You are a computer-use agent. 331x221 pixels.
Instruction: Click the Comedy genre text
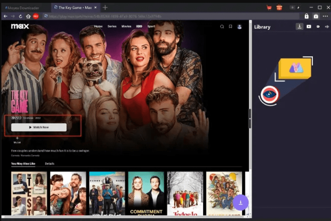point(15,155)
